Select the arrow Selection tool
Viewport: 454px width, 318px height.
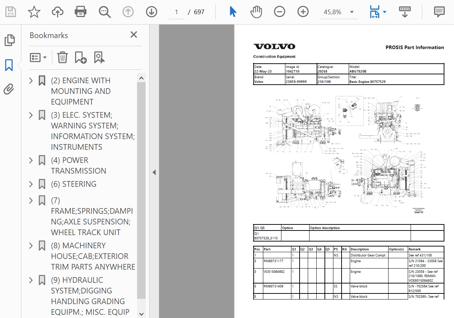point(233,12)
